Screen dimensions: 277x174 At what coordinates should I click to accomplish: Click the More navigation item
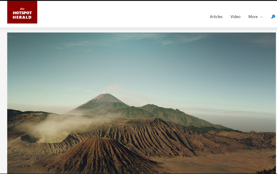coord(253,17)
